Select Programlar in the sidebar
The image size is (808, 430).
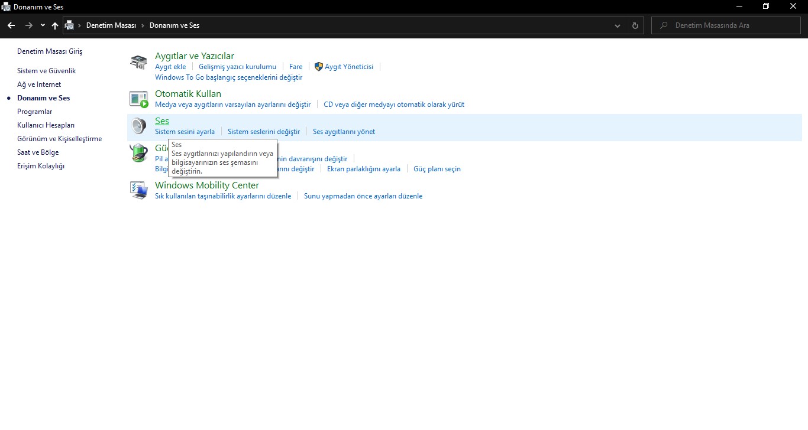pos(34,112)
